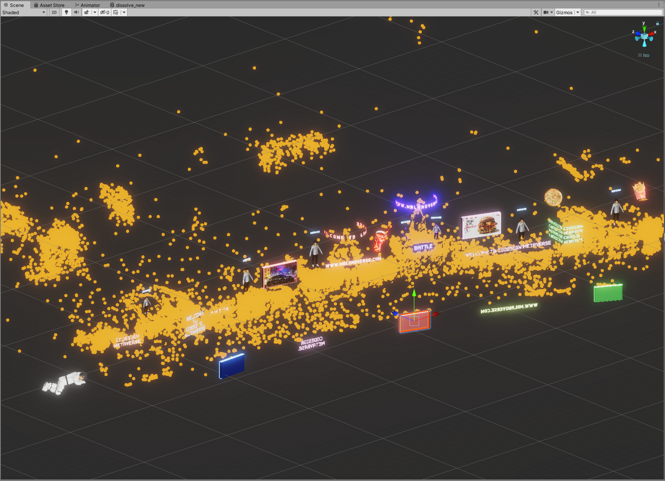Click the hidden objects visibility icon
This screenshot has height=481, width=665.
[x=104, y=12]
